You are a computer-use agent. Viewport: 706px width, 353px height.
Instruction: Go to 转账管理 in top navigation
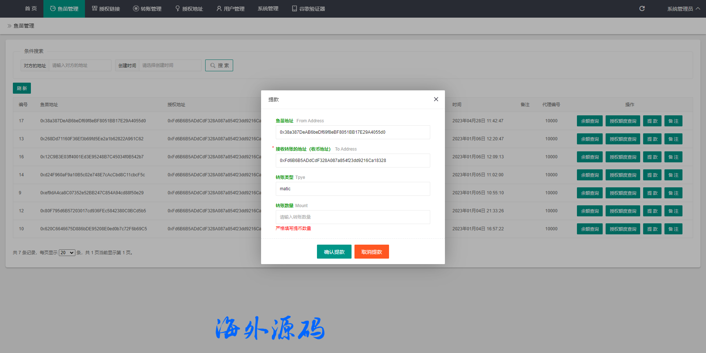[147, 9]
